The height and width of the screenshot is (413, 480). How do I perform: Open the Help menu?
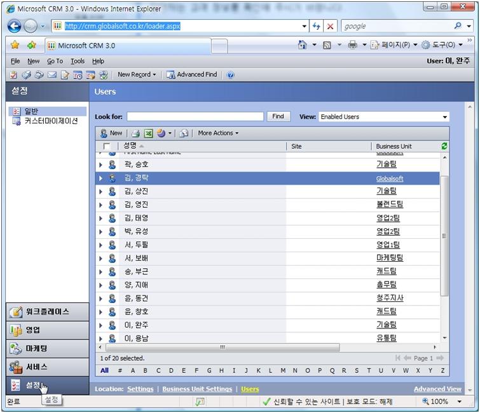[99, 61]
